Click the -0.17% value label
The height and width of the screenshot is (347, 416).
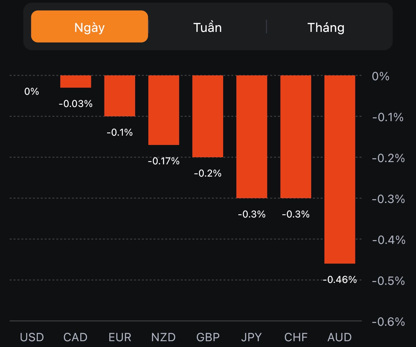click(x=163, y=161)
